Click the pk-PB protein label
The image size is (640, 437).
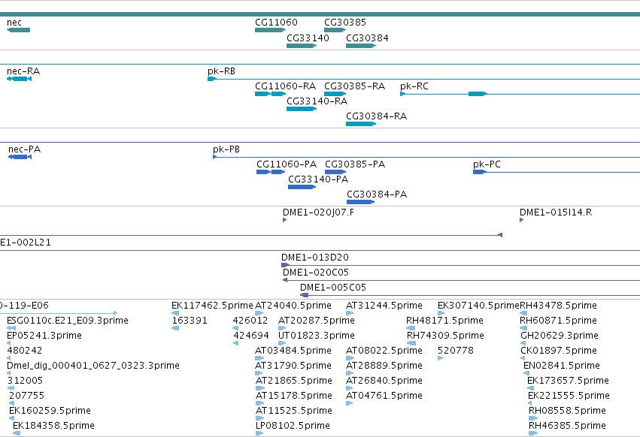[x=226, y=149]
